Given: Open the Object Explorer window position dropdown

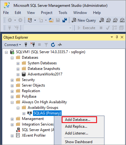Looking at the screenshot, I should 112,37.
